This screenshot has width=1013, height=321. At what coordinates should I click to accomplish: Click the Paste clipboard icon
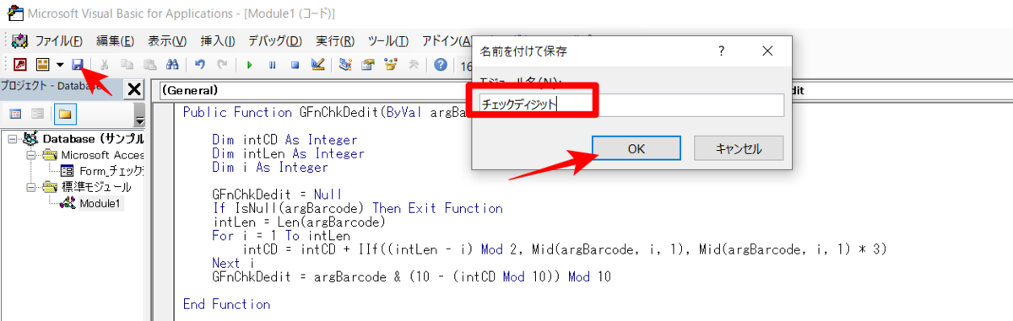click(x=149, y=64)
